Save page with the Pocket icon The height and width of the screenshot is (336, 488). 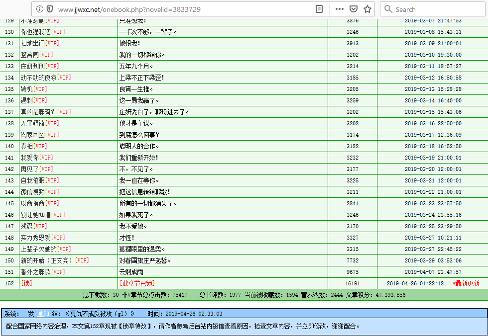pyautogui.click(x=353, y=9)
